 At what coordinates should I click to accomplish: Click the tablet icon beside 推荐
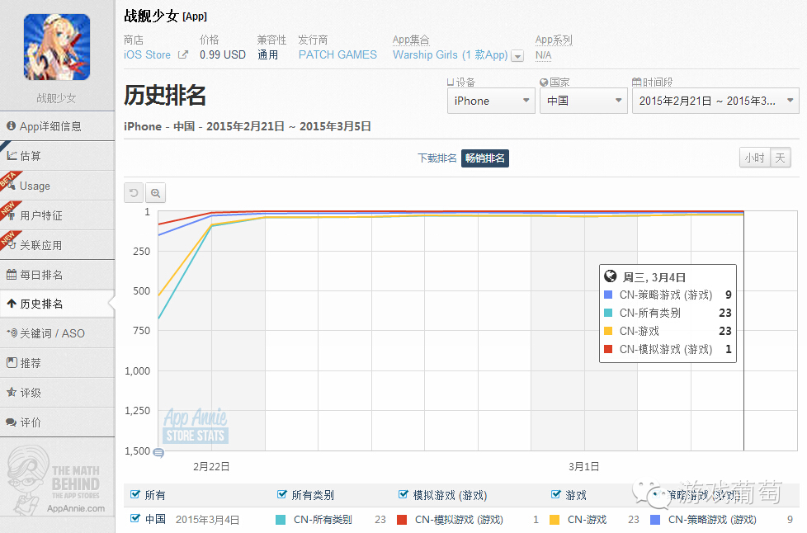(x=12, y=363)
